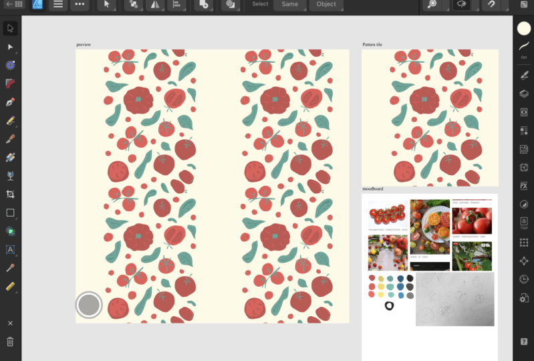Click the Pattern tile artboard thumbnail
The height and width of the screenshot is (361, 534).
tap(430, 118)
